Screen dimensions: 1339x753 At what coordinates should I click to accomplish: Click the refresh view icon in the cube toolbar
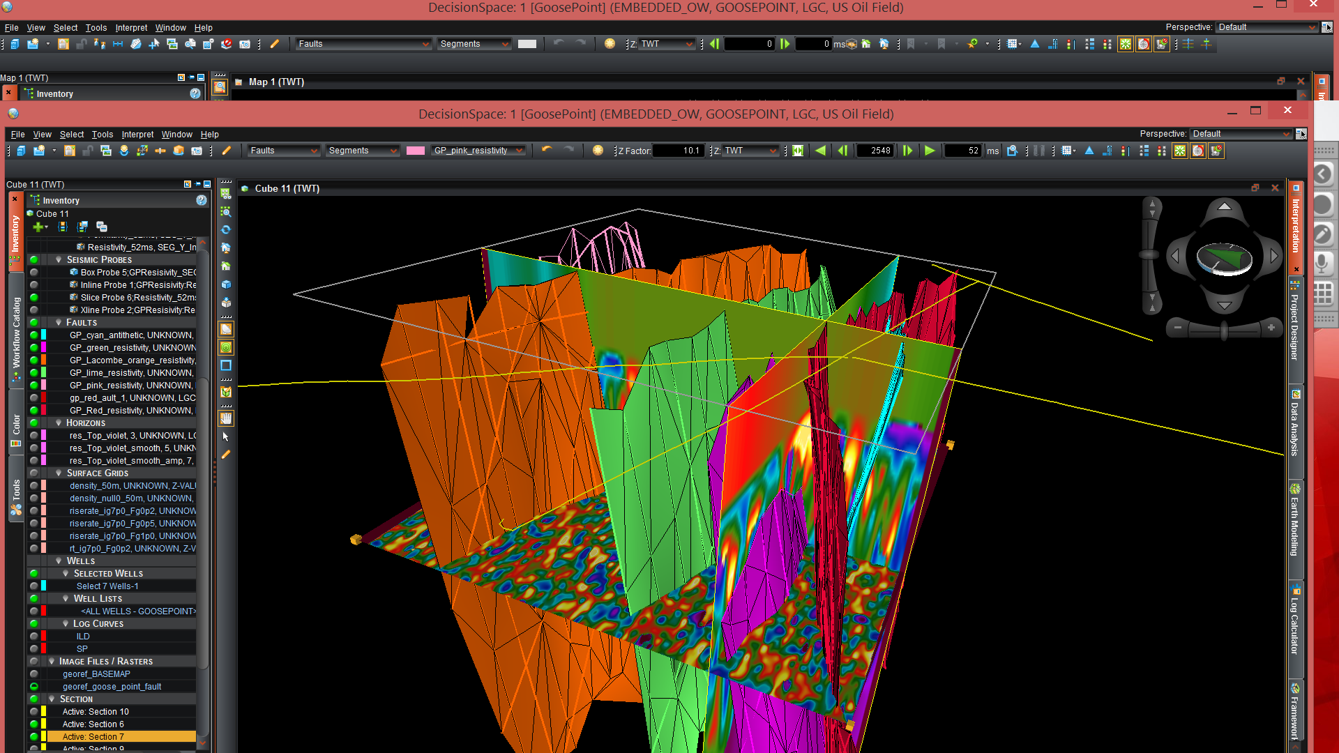(x=226, y=229)
